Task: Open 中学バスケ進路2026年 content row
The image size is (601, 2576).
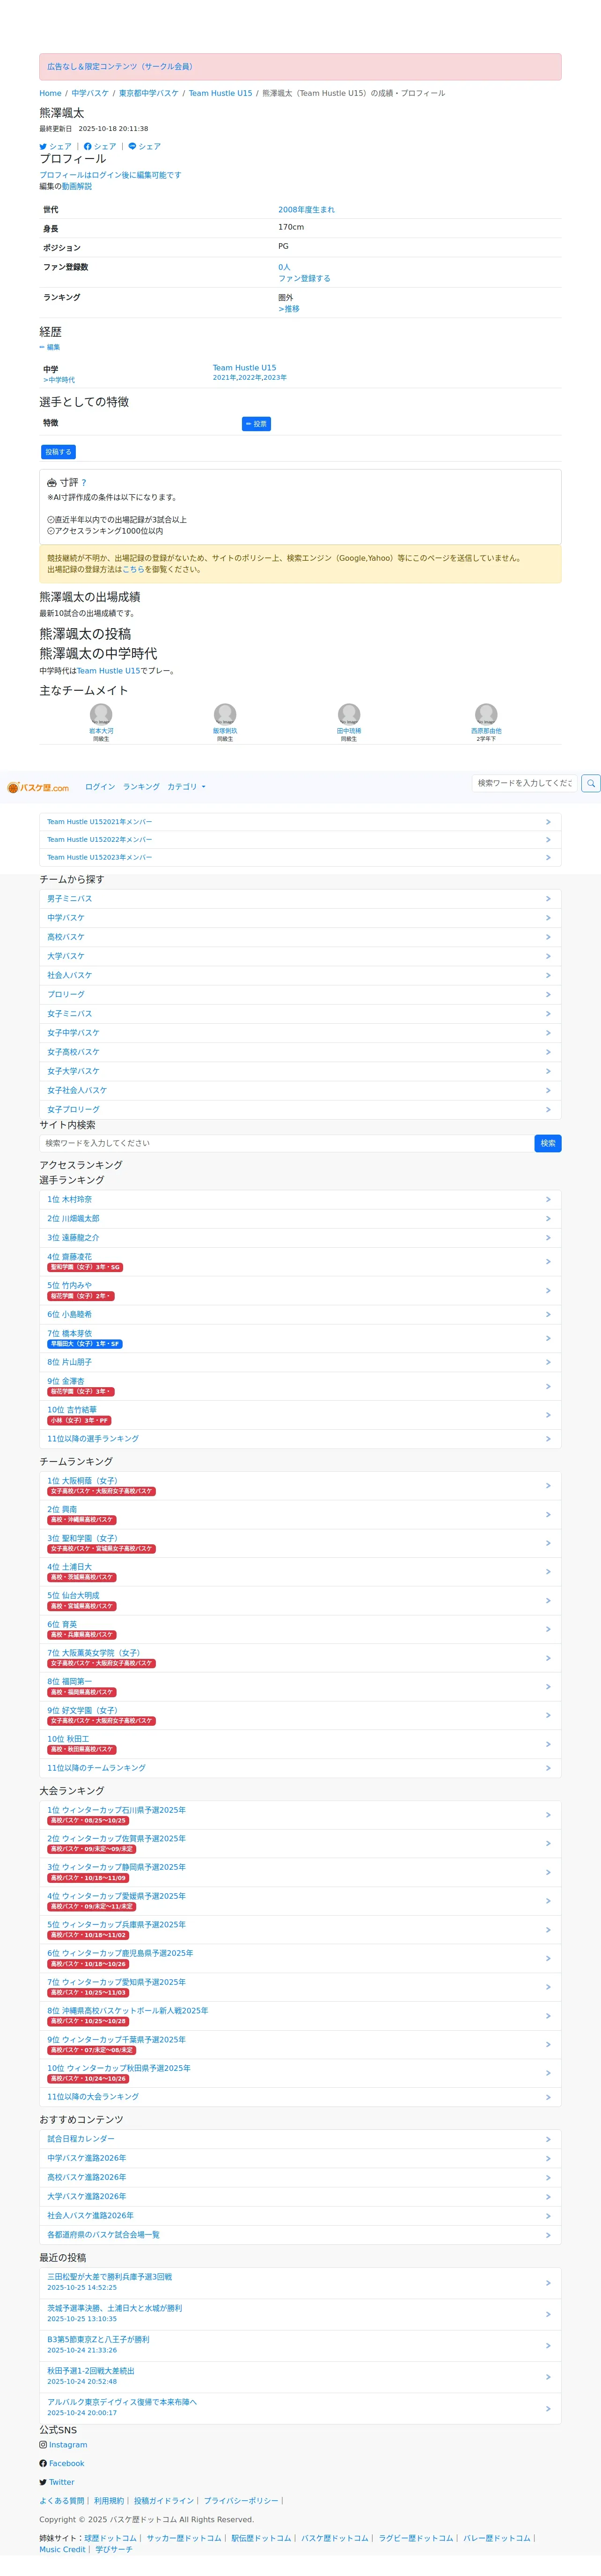Action: (x=300, y=2158)
